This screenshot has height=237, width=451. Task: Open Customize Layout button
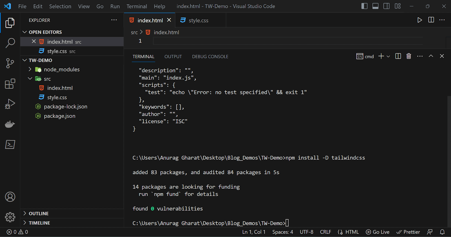398,6
